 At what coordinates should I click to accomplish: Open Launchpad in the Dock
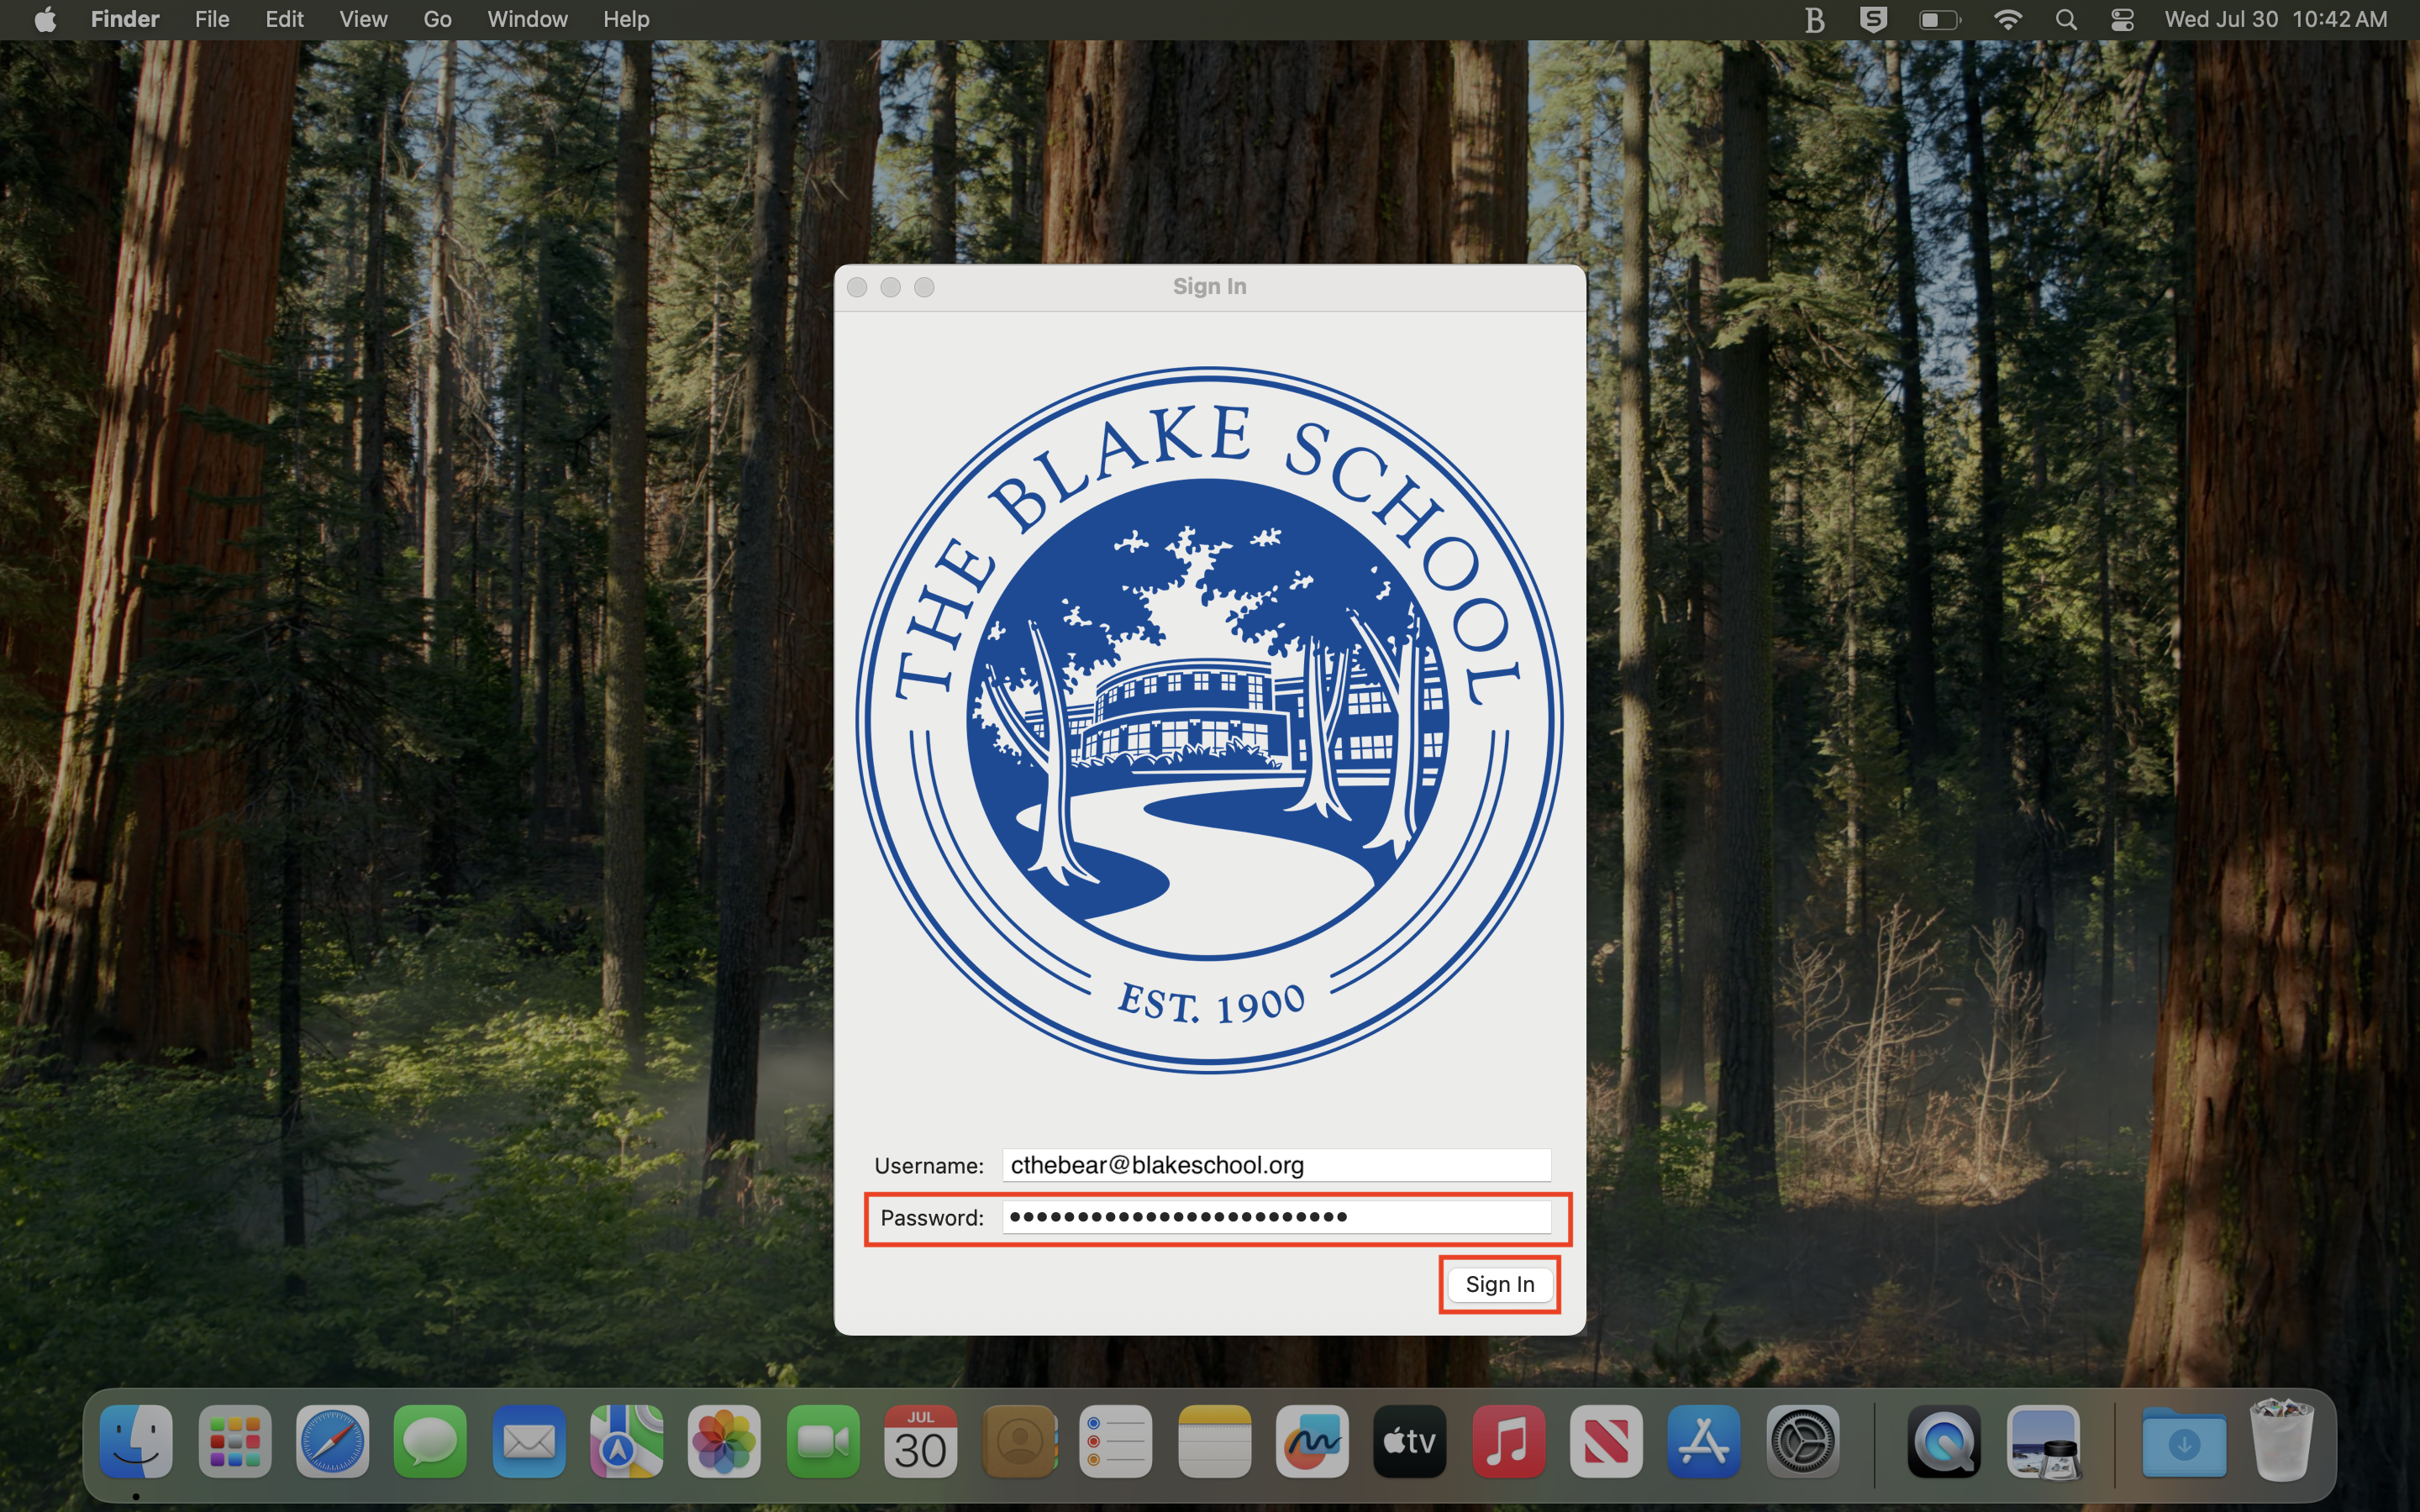click(234, 1441)
